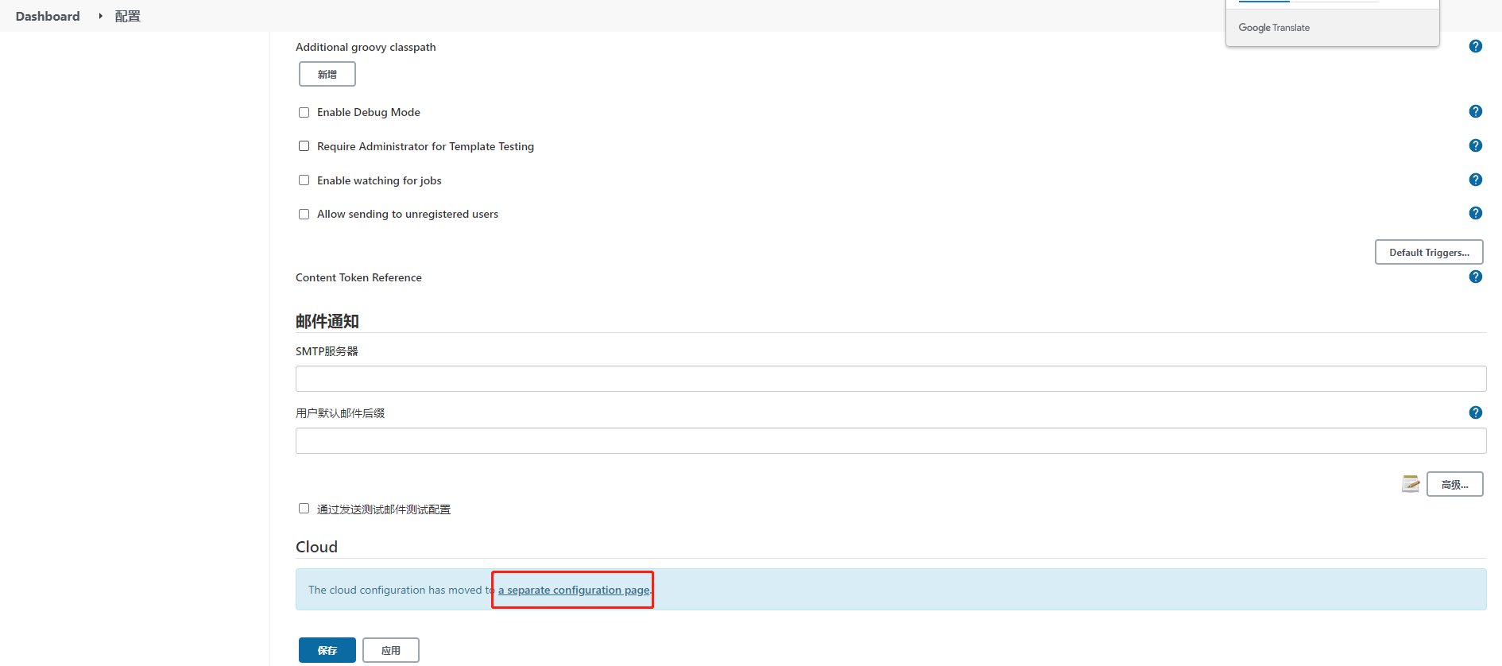Open help for Additional groovy classpath
This screenshot has height=666, width=1502.
point(1475,46)
